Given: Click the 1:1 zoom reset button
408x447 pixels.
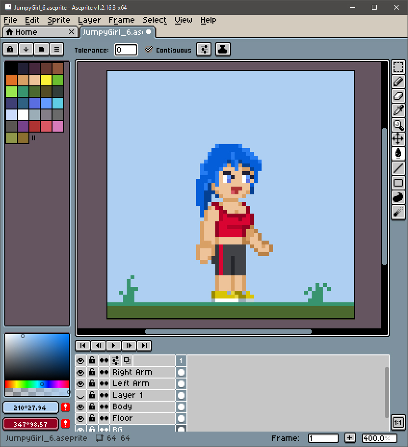Looking at the screenshot, I should tap(398, 422).
